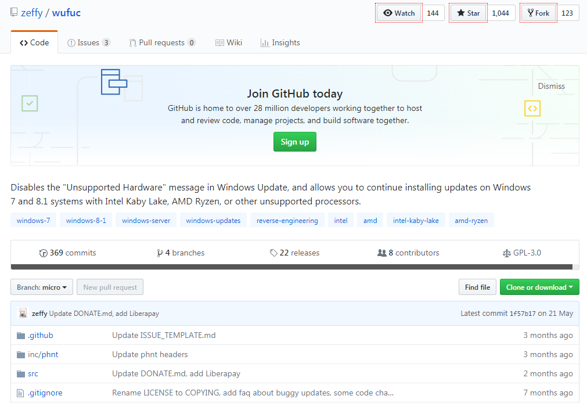The height and width of the screenshot is (403, 587).
Task: Switch to the Code tab
Action: click(x=34, y=43)
